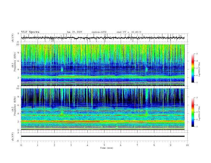Viewport: 211px width, 163px height.
Task: Click the "1" tick on the Time axis
Action: pos(38,145)
